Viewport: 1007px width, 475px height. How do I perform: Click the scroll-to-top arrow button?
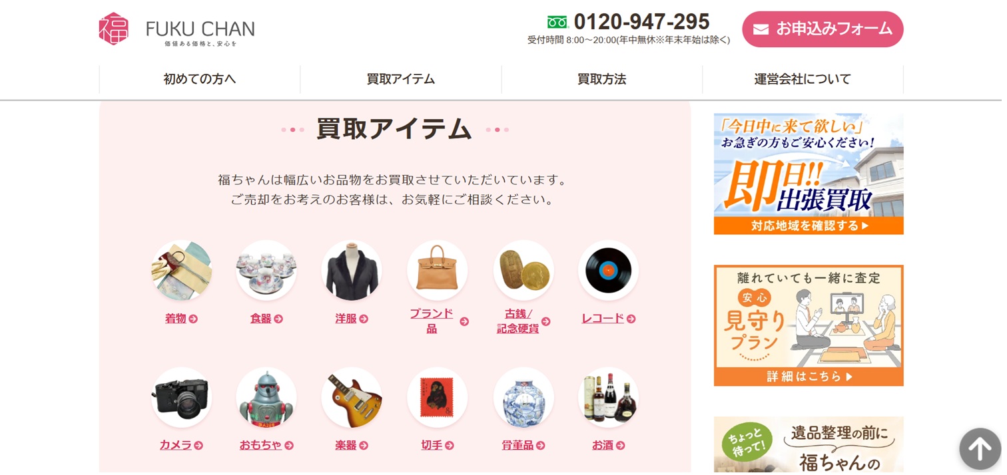click(x=980, y=449)
